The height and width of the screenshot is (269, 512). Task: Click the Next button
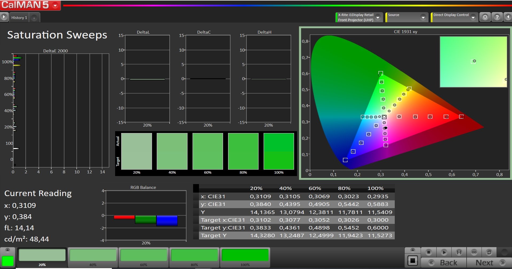pos(489,263)
